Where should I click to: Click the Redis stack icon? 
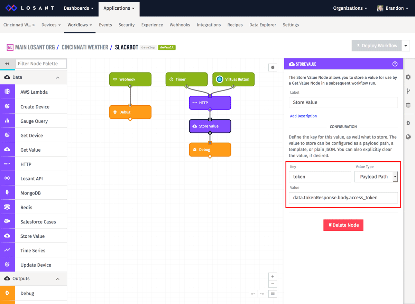[x=7, y=207]
